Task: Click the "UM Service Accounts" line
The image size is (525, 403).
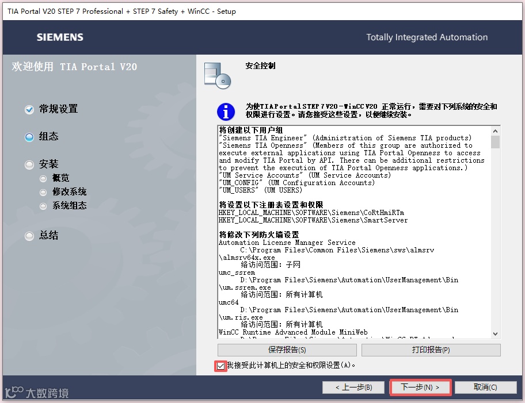Action: [x=305, y=175]
